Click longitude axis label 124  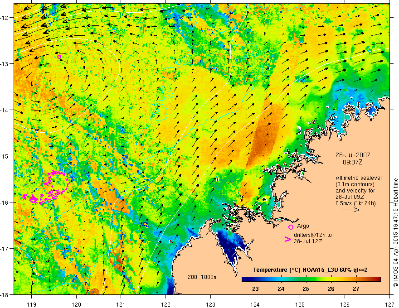click(255, 304)
